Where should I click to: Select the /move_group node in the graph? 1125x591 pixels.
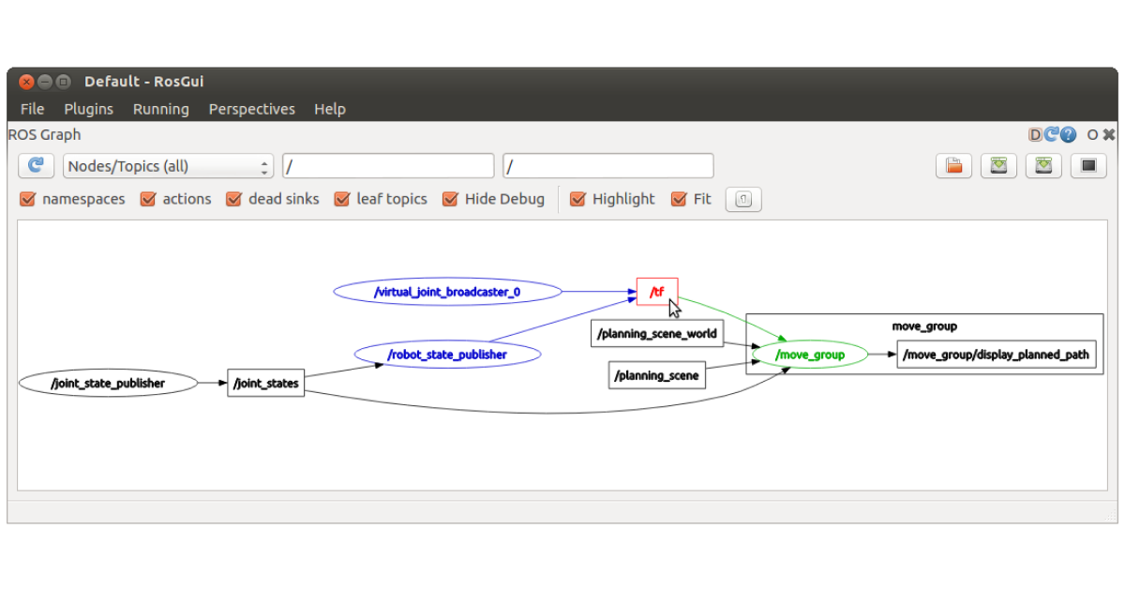[x=808, y=355]
